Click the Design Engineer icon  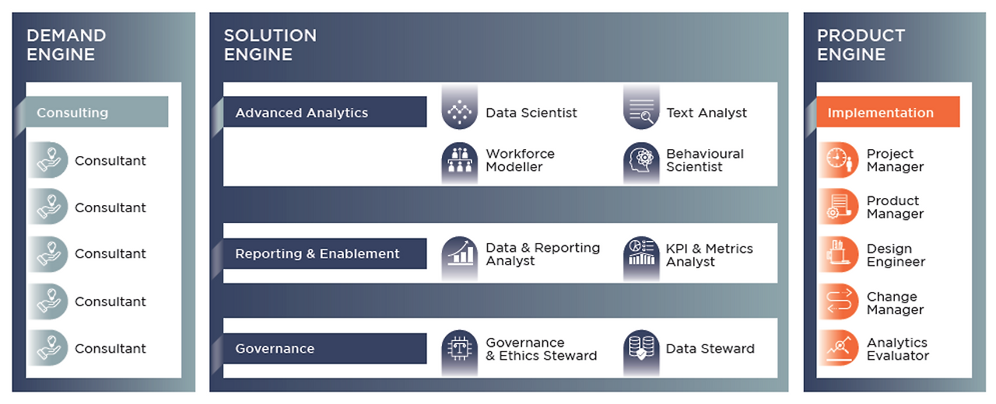click(838, 255)
